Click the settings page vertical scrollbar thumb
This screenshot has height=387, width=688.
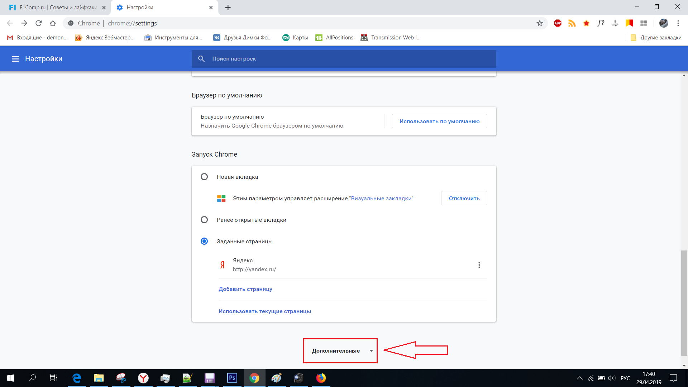pyautogui.click(x=684, y=303)
